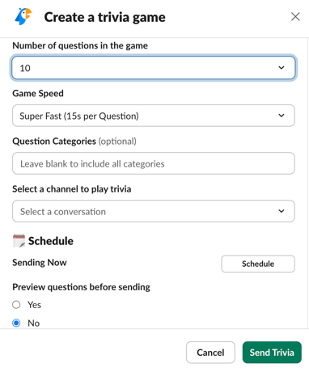Image resolution: width=309 pixels, height=372 pixels.
Task: Click the Schedule section heading text
Action: pyautogui.click(x=51, y=241)
